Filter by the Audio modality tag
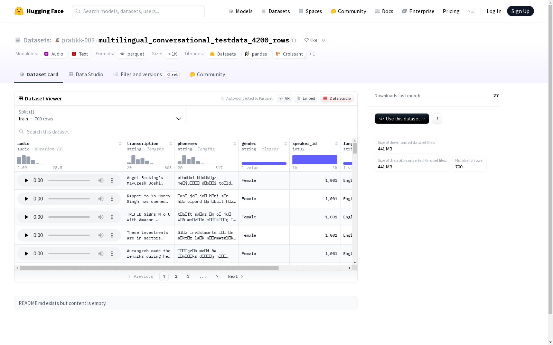The width and height of the screenshot is (553, 345). (54, 54)
